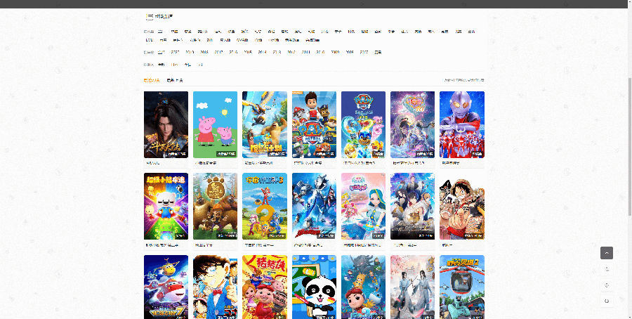Filter by year 2012

click(x=291, y=52)
